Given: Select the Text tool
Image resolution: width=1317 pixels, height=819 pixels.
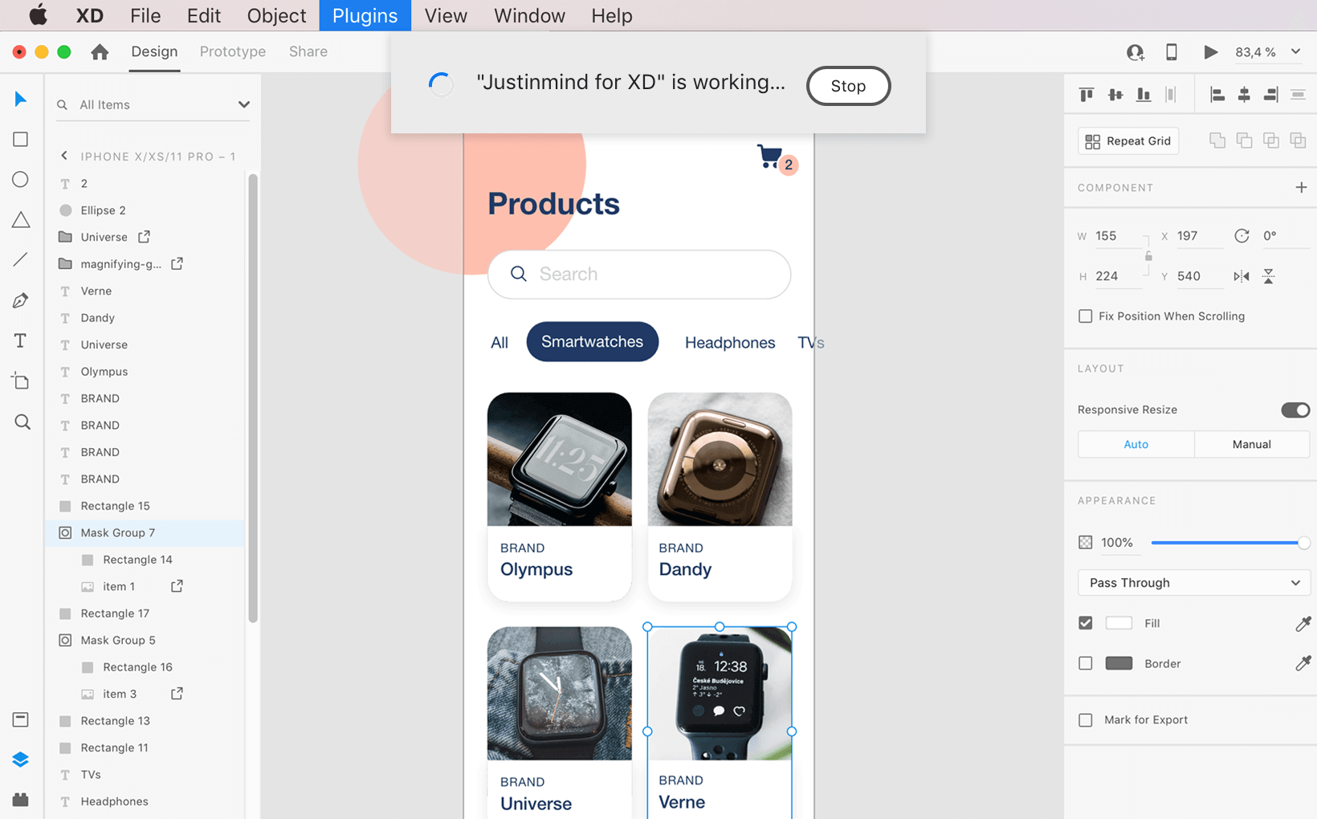Looking at the screenshot, I should (x=19, y=340).
